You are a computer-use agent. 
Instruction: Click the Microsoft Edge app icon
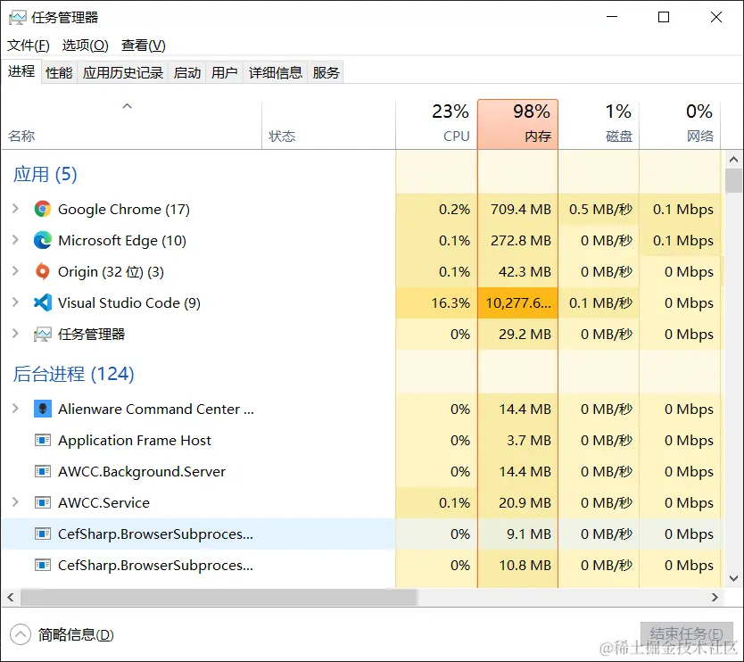tap(43, 241)
